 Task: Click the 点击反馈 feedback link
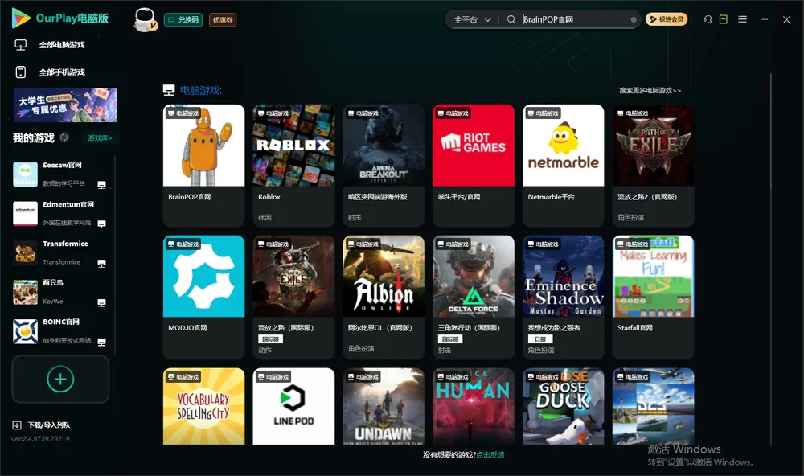[490, 454]
